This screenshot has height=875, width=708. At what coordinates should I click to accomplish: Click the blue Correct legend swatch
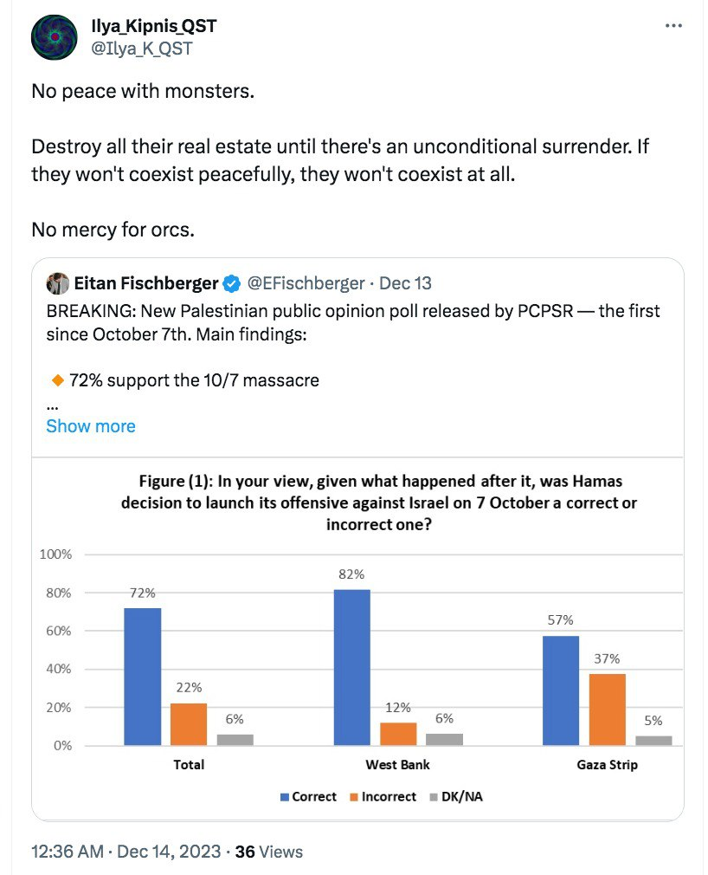[282, 796]
